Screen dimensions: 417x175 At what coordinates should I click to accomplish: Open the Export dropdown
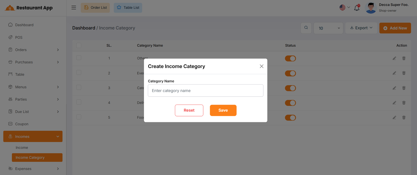click(x=361, y=28)
